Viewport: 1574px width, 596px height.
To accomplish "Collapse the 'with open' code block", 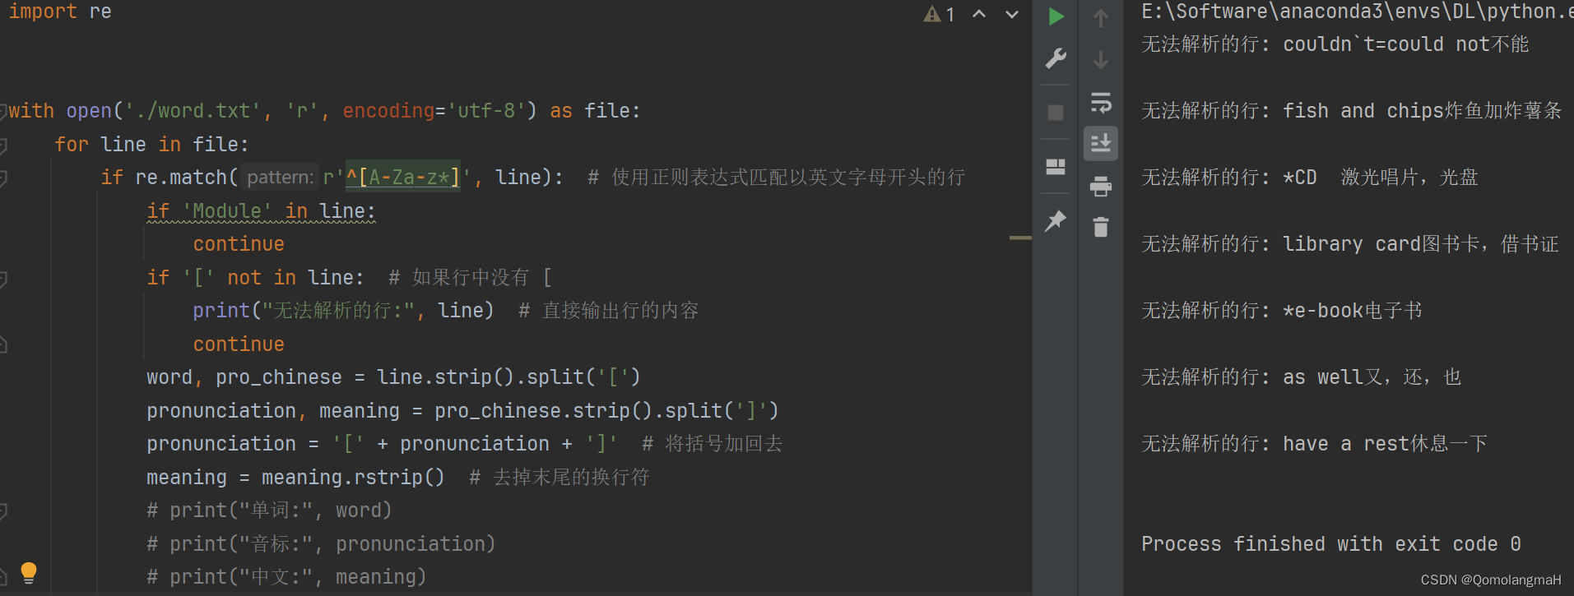I will point(3,111).
